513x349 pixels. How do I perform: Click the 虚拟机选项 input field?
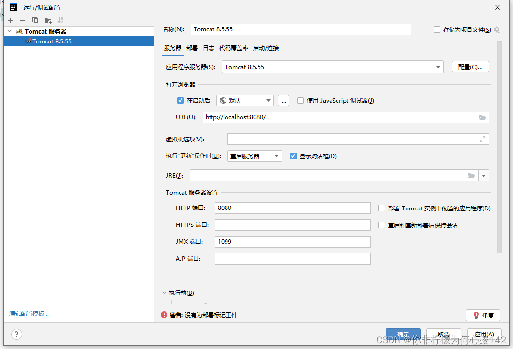[358, 140]
